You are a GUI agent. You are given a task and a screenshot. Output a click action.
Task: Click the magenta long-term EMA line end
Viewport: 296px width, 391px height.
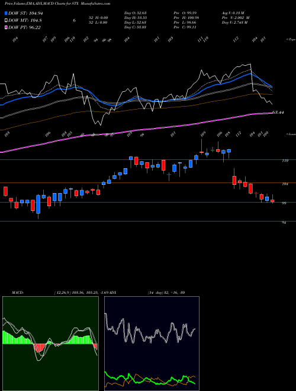271,113
